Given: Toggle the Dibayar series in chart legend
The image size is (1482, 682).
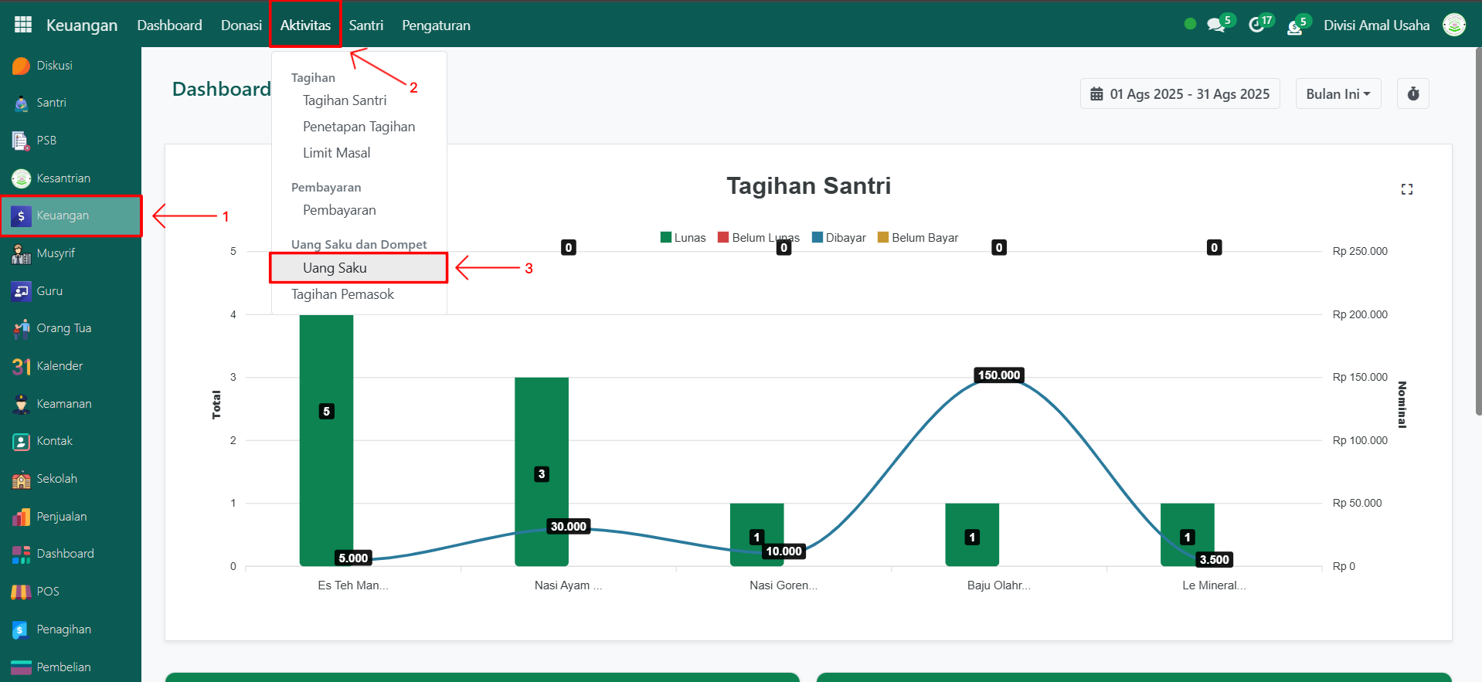Looking at the screenshot, I should (839, 238).
